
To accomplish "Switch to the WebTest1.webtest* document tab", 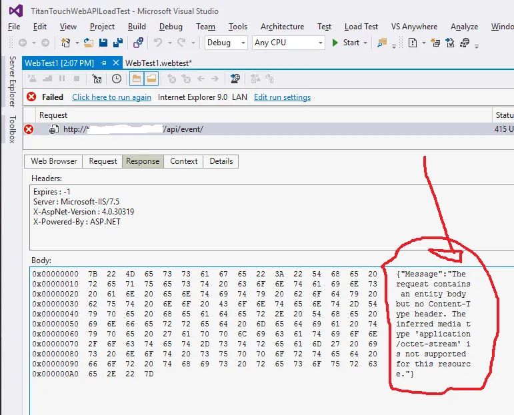I will tap(159, 63).
